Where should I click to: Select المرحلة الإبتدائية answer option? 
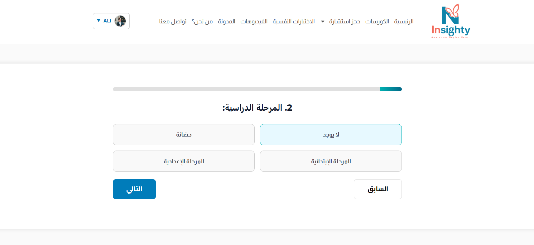pyautogui.click(x=331, y=161)
